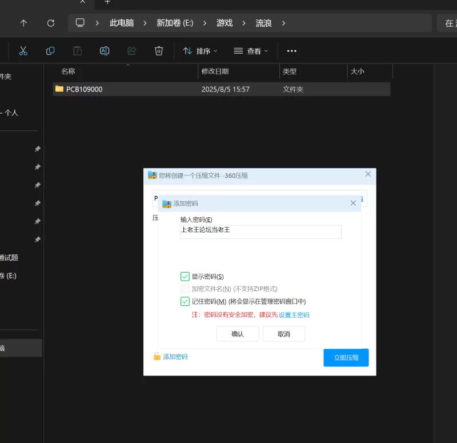Sort by 名称 column header
This screenshot has height=443, width=457.
[x=68, y=71]
